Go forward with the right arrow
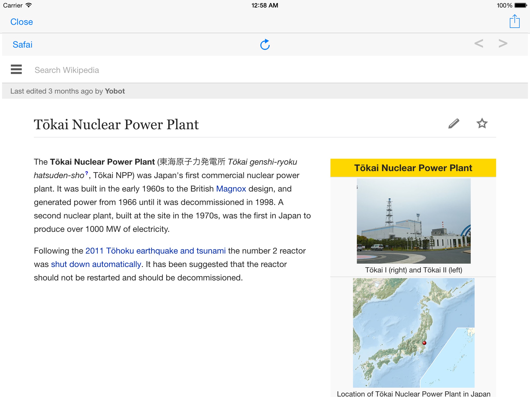The height and width of the screenshot is (397, 530). pyautogui.click(x=503, y=44)
